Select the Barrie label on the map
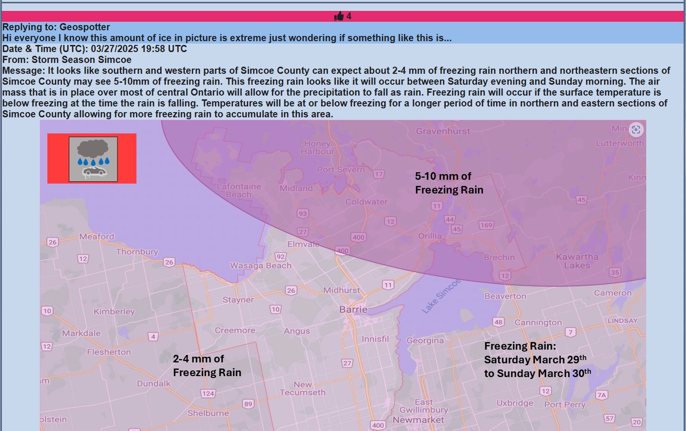The image size is (686, 431). [352, 309]
